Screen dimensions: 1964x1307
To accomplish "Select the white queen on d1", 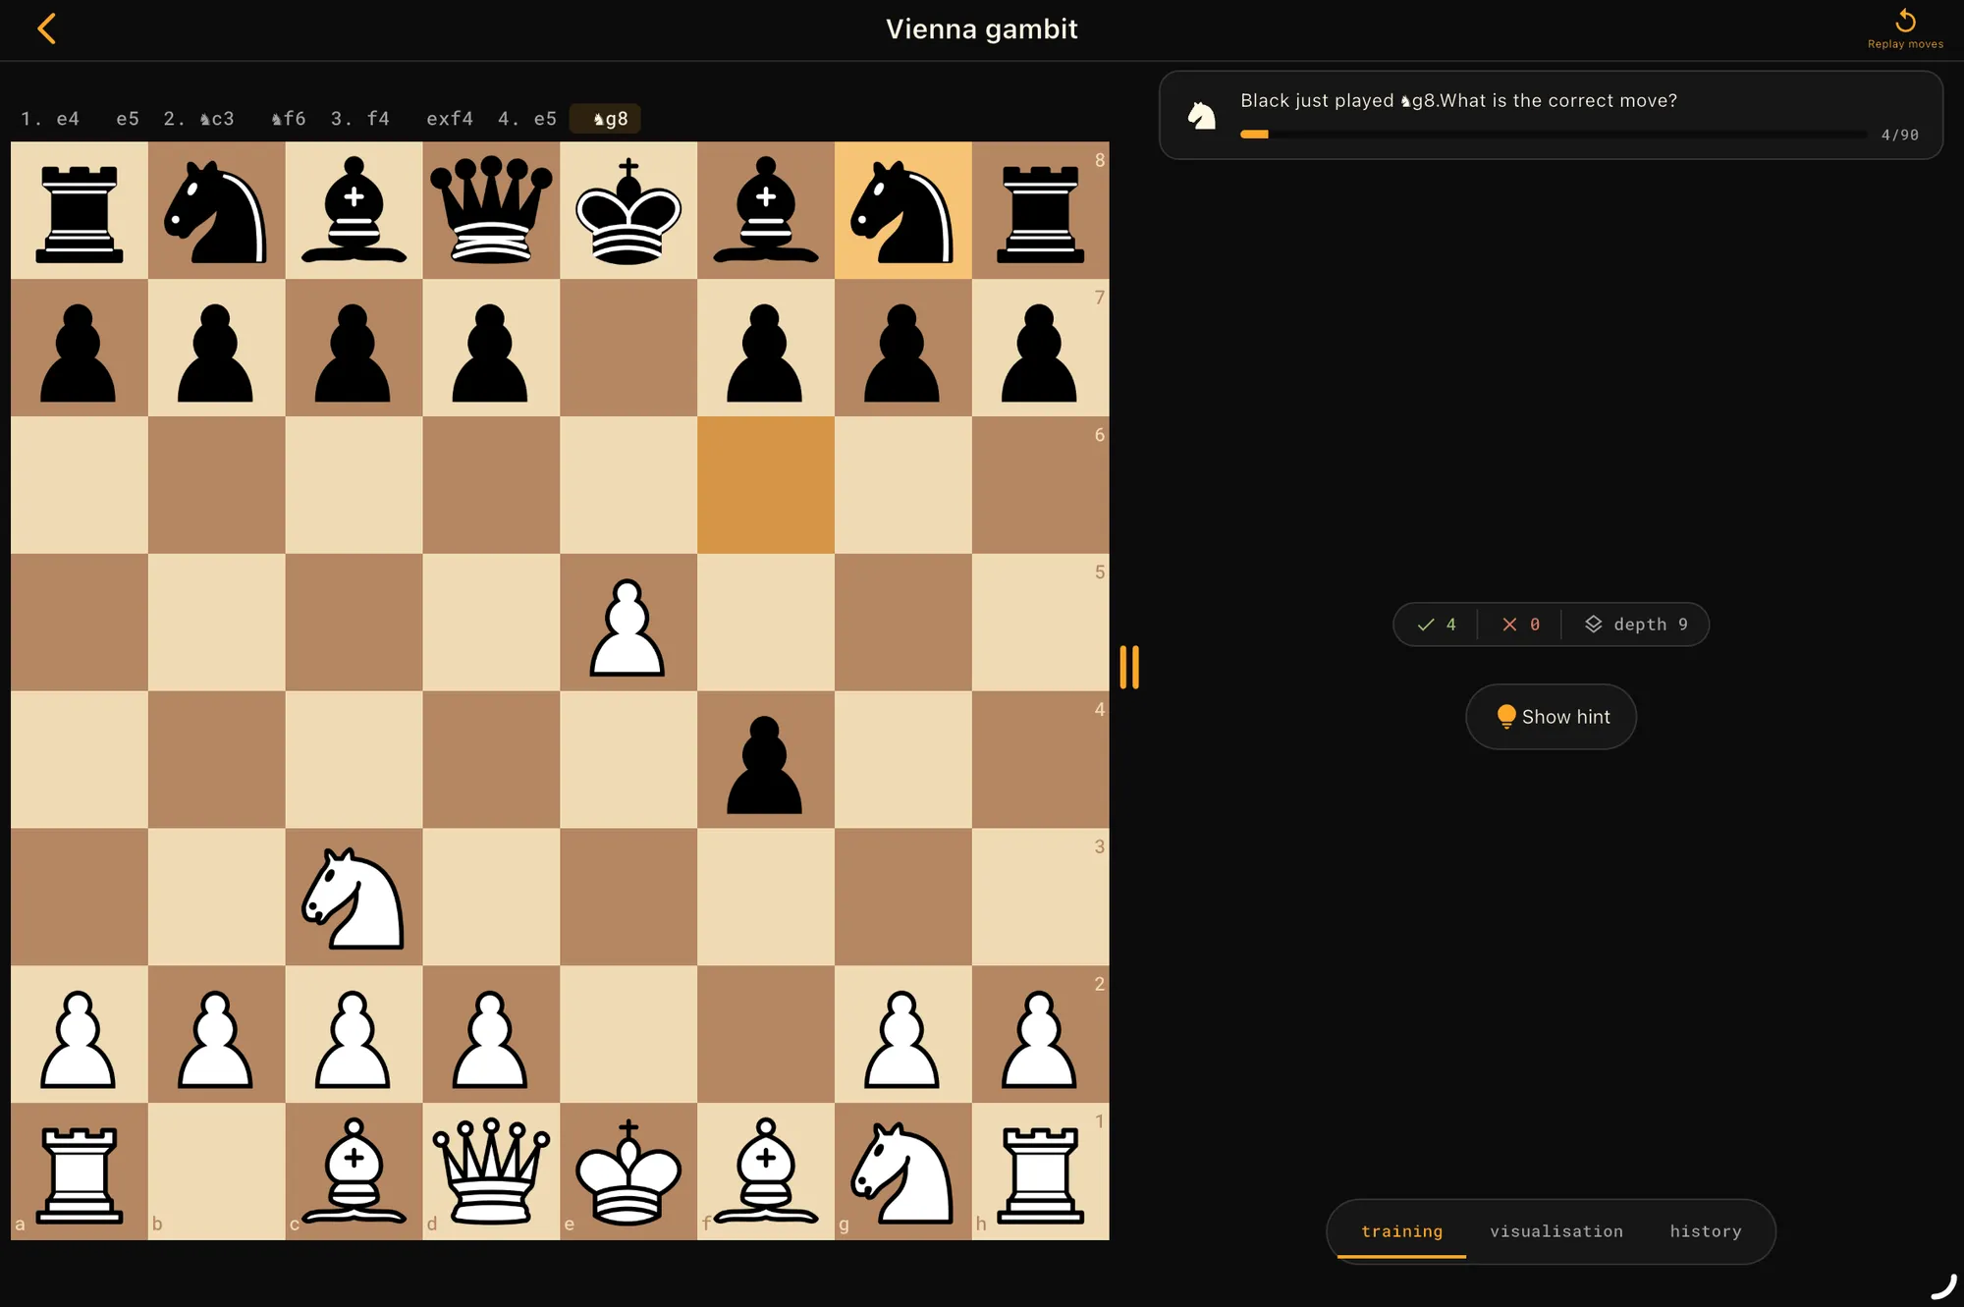I will (x=491, y=1170).
